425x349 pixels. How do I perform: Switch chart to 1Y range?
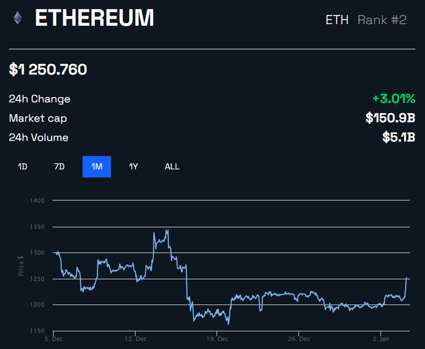click(x=133, y=167)
